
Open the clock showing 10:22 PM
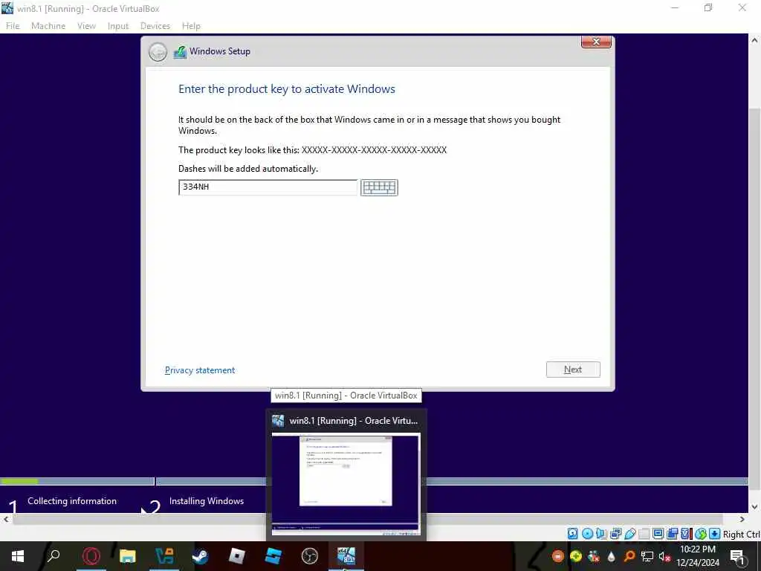(698, 556)
